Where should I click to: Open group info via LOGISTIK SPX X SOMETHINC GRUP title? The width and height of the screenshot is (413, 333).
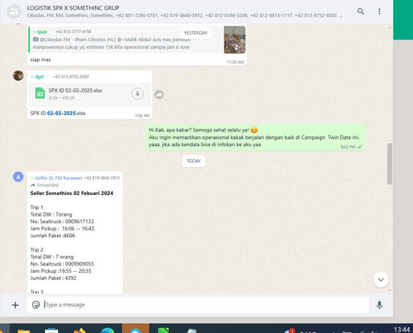(73, 8)
